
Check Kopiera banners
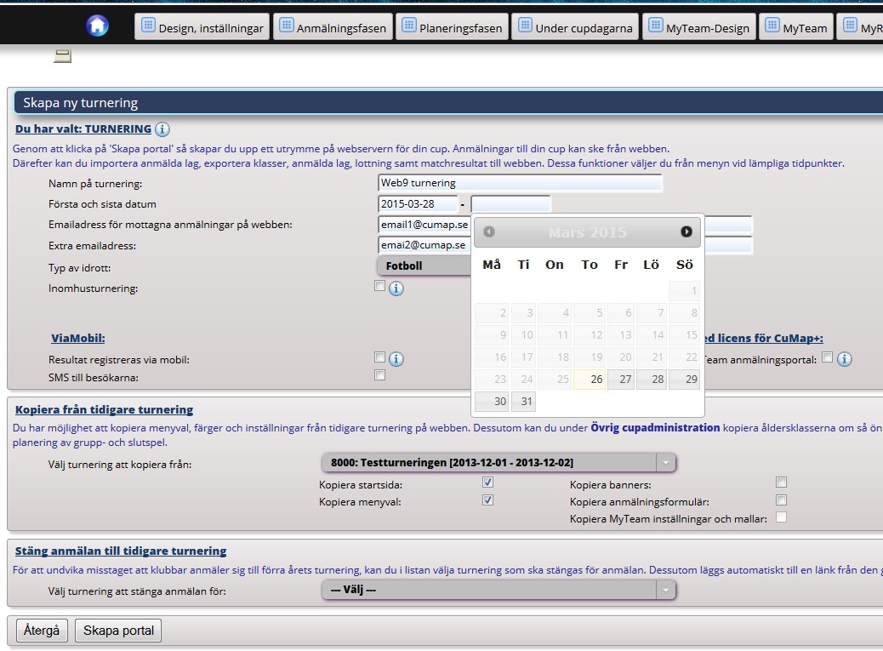[x=781, y=483]
